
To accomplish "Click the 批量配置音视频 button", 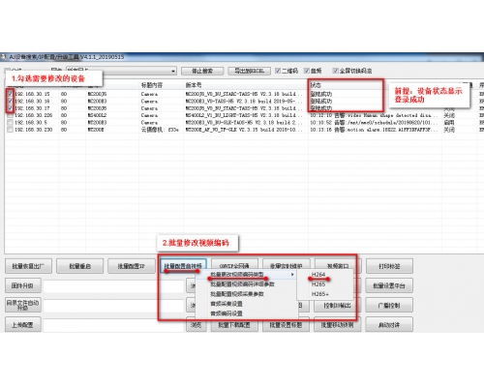I will tap(183, 266).
